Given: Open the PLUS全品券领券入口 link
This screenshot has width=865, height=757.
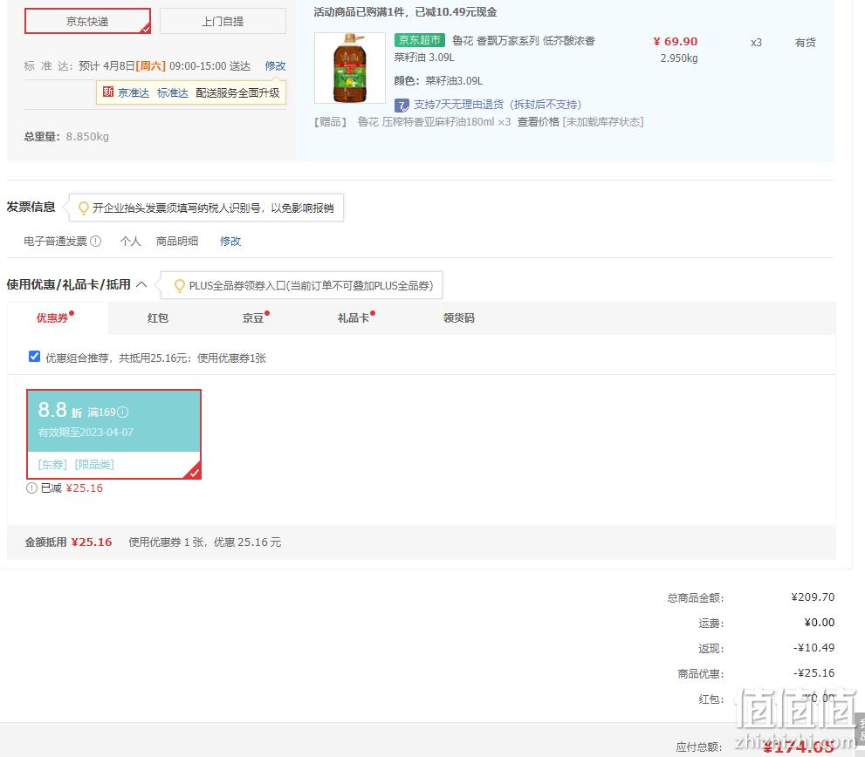Looking at the screenshot, I should (311, 285).
